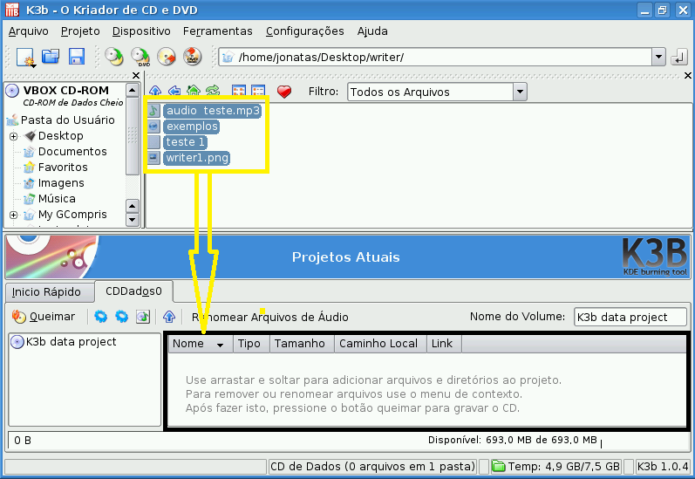The image size is (695, 479).
Task: Save project using the floppy disk icon
Action: point(76,57)
